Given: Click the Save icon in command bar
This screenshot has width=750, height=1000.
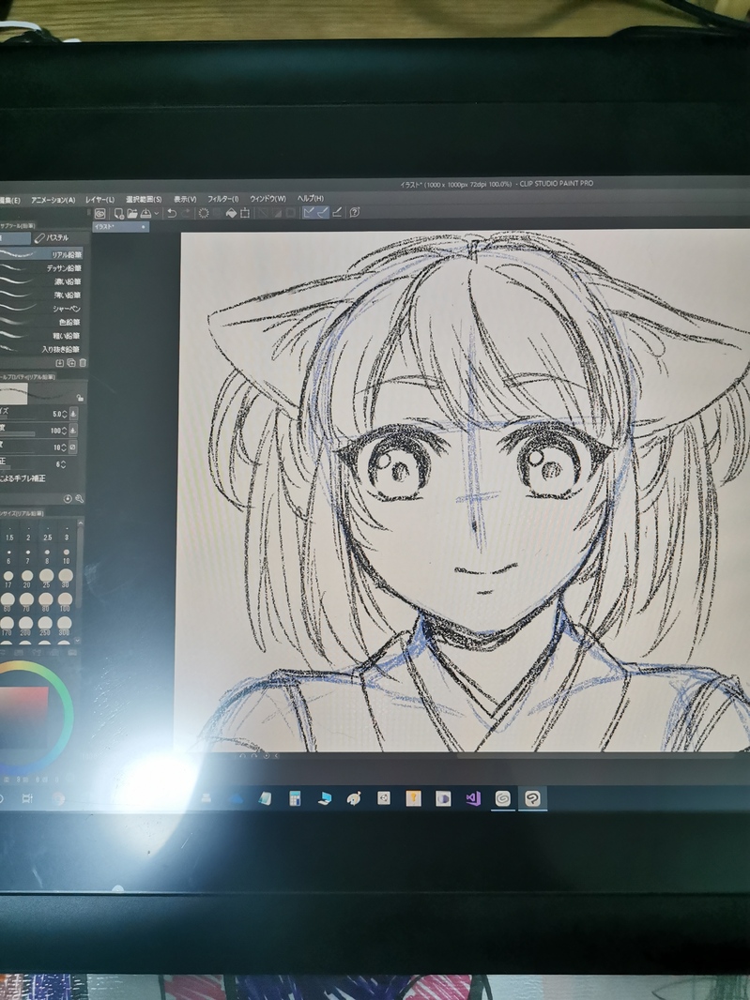Looking at the screenshot, I should (146, 213).
